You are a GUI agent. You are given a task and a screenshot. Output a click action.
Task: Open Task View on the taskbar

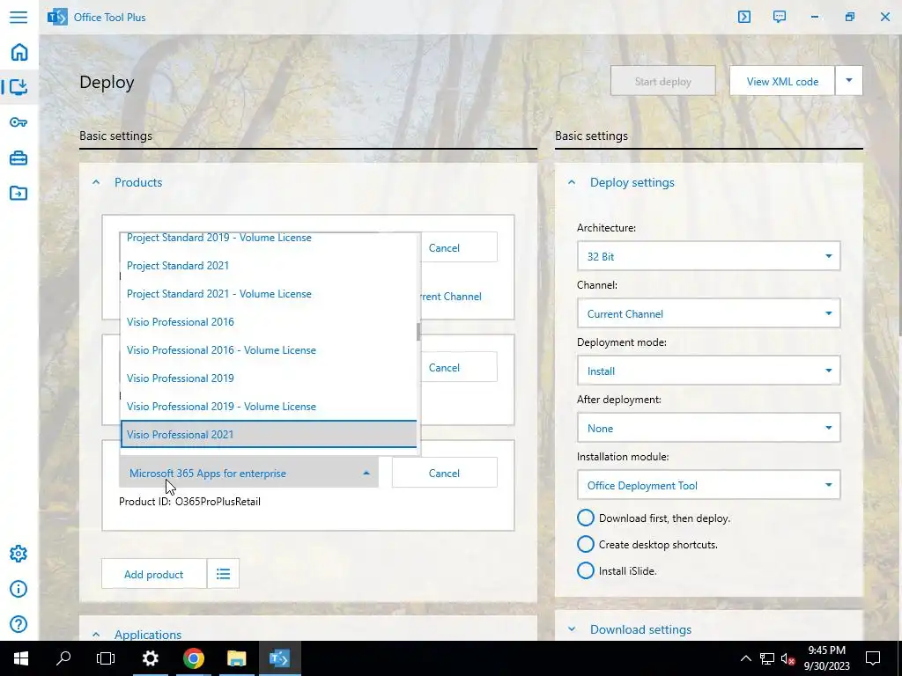click(x=106, y=658)
